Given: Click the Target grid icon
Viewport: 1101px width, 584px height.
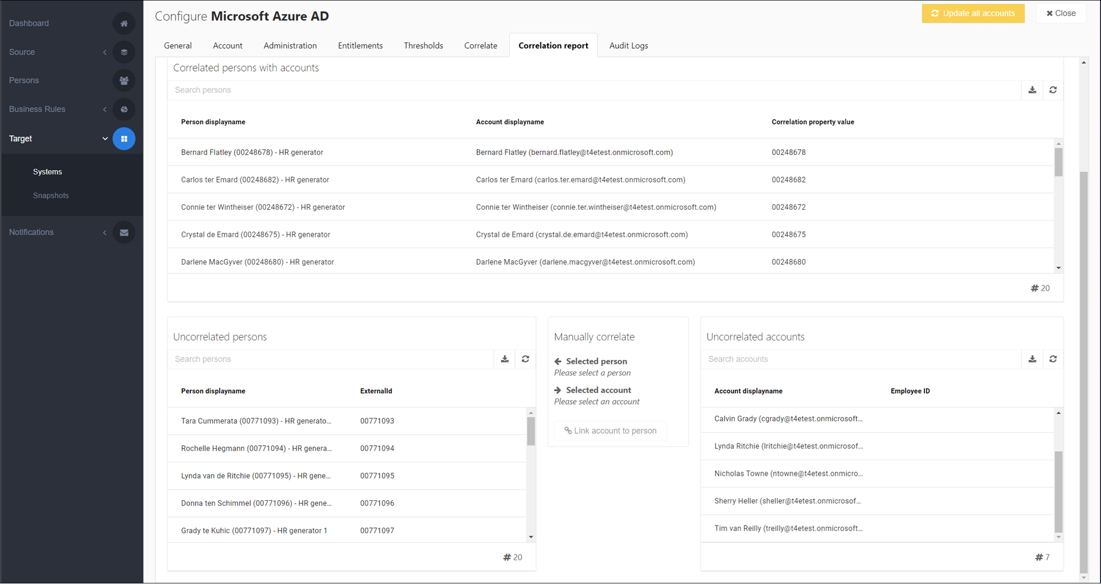Looking at the screenshot, I should tap(124, 139).
